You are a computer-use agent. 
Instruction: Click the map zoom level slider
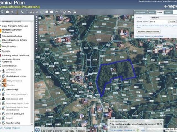[x=36, y=31]
